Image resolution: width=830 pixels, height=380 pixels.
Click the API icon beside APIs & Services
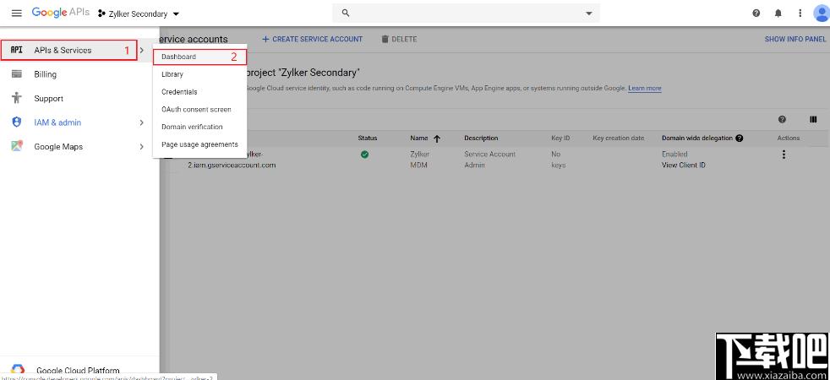(16, 50)
